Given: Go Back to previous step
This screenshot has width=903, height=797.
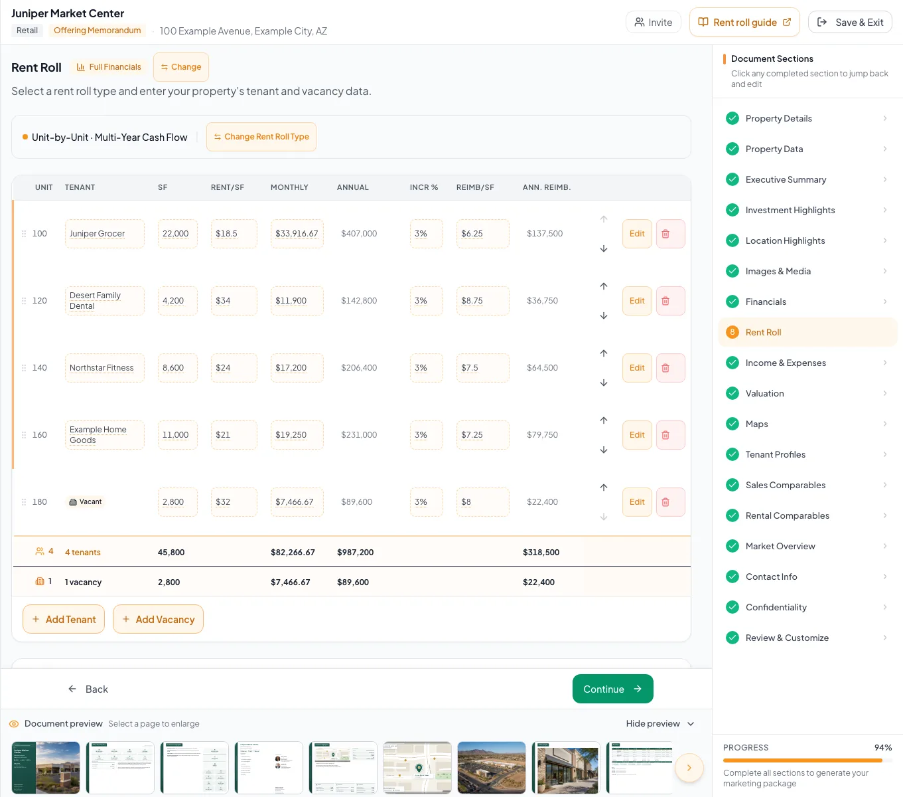Looking at the screenshot, I should [x=88, y=689].
